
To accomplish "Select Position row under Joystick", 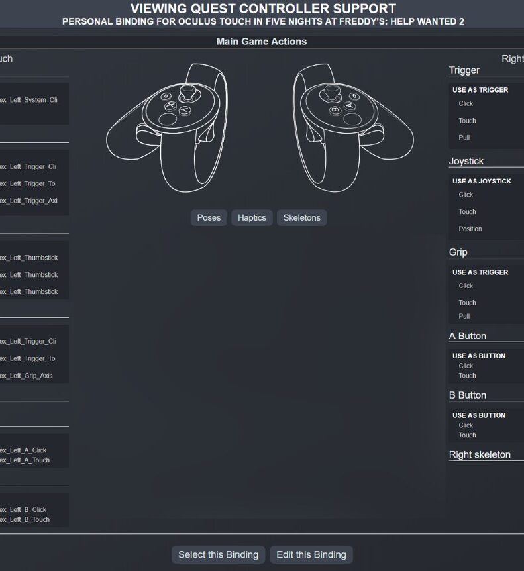I will (470, 229).
